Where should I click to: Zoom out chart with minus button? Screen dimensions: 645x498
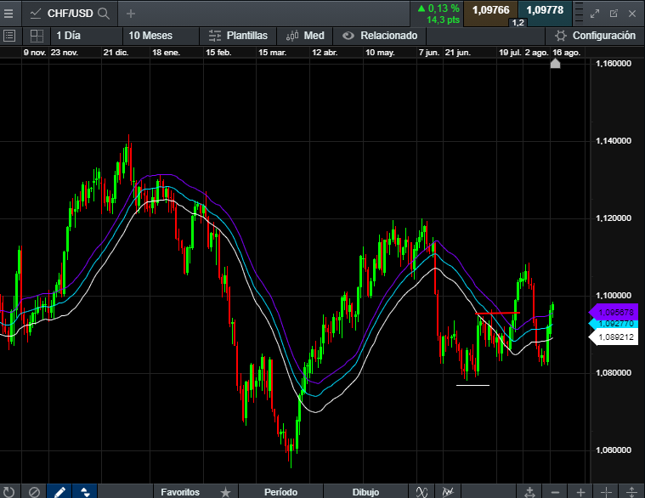(555, 492)
